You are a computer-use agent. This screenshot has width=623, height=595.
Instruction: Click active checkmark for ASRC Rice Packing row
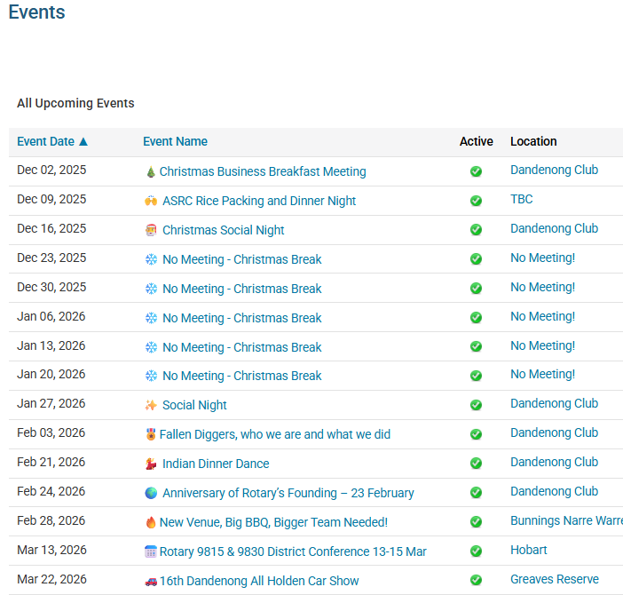click(x=476, y=201)
